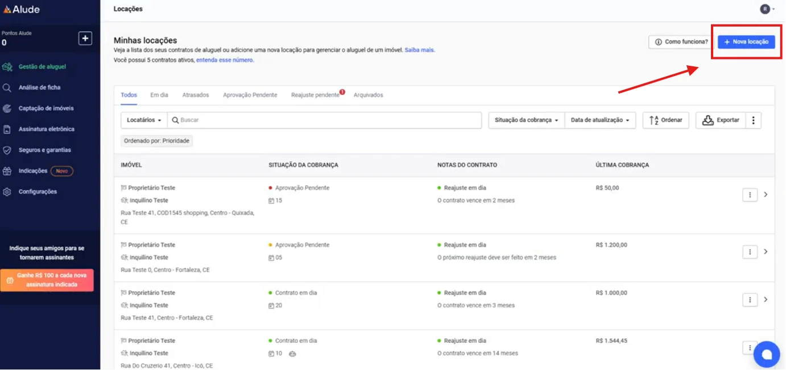Click Gestão de aluguel sidebar icon
Screen dimensions: 786x370
[x=7, y=66]
